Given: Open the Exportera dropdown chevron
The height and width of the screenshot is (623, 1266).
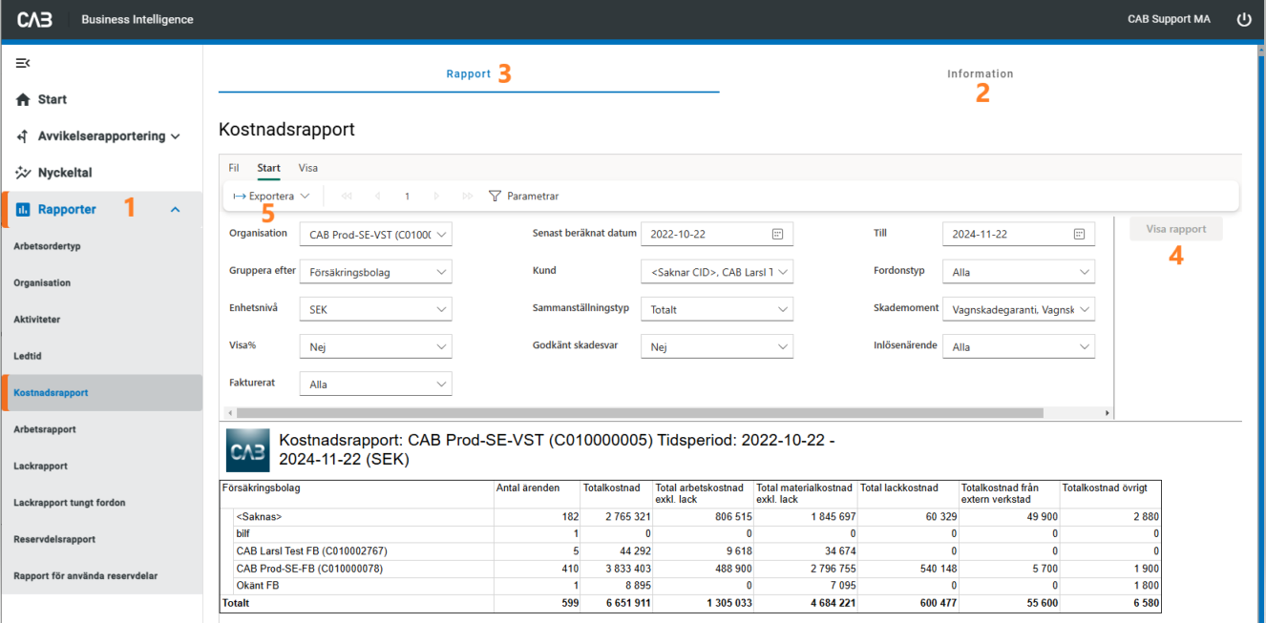Looking at the screenshot, I should pos(305,196).
